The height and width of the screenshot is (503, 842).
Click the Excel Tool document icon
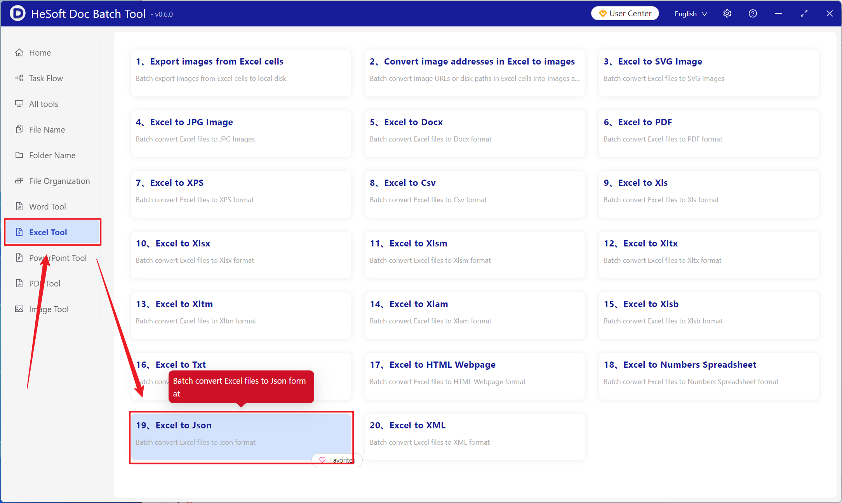pyautogui.click(x=19, y=232)
